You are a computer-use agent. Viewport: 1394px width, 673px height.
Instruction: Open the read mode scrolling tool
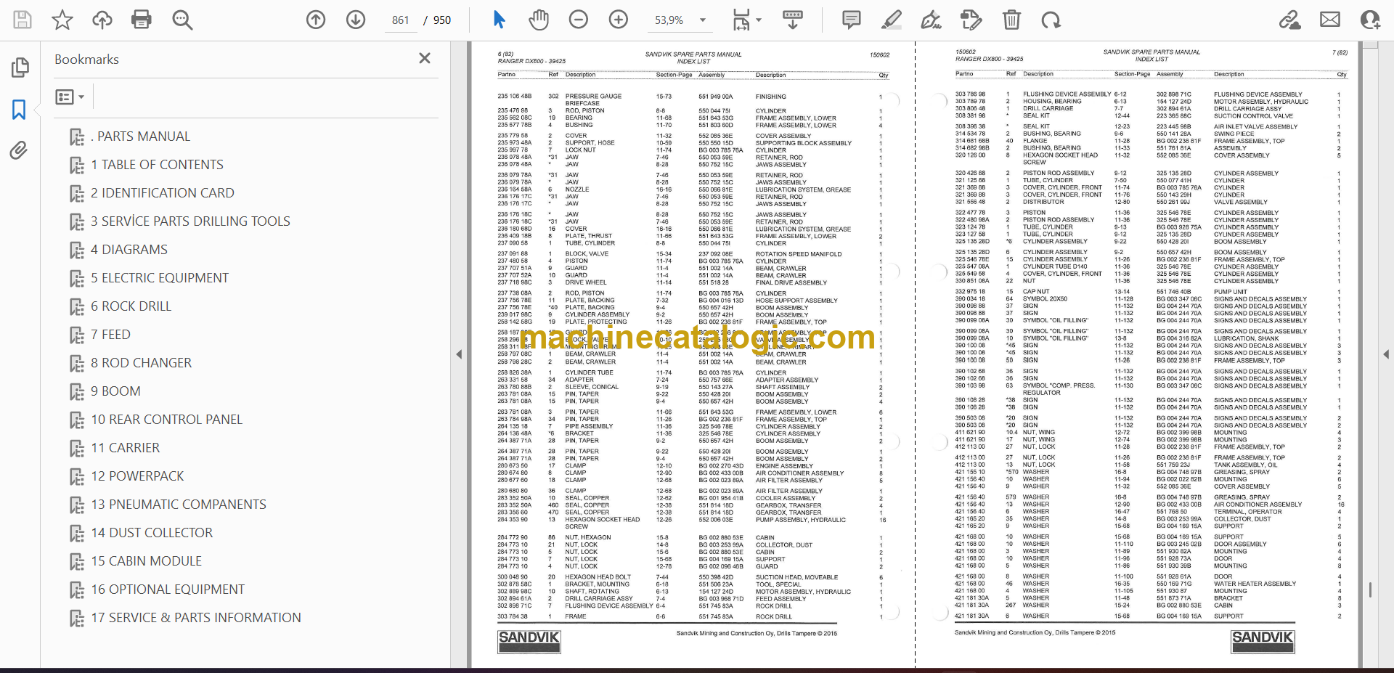pos(793,20)
